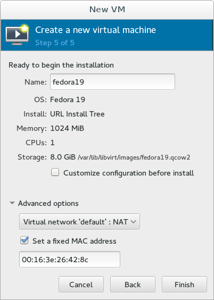
Task: Click the new virtual machine monitor icon
Action: click(x=17, y=35)
